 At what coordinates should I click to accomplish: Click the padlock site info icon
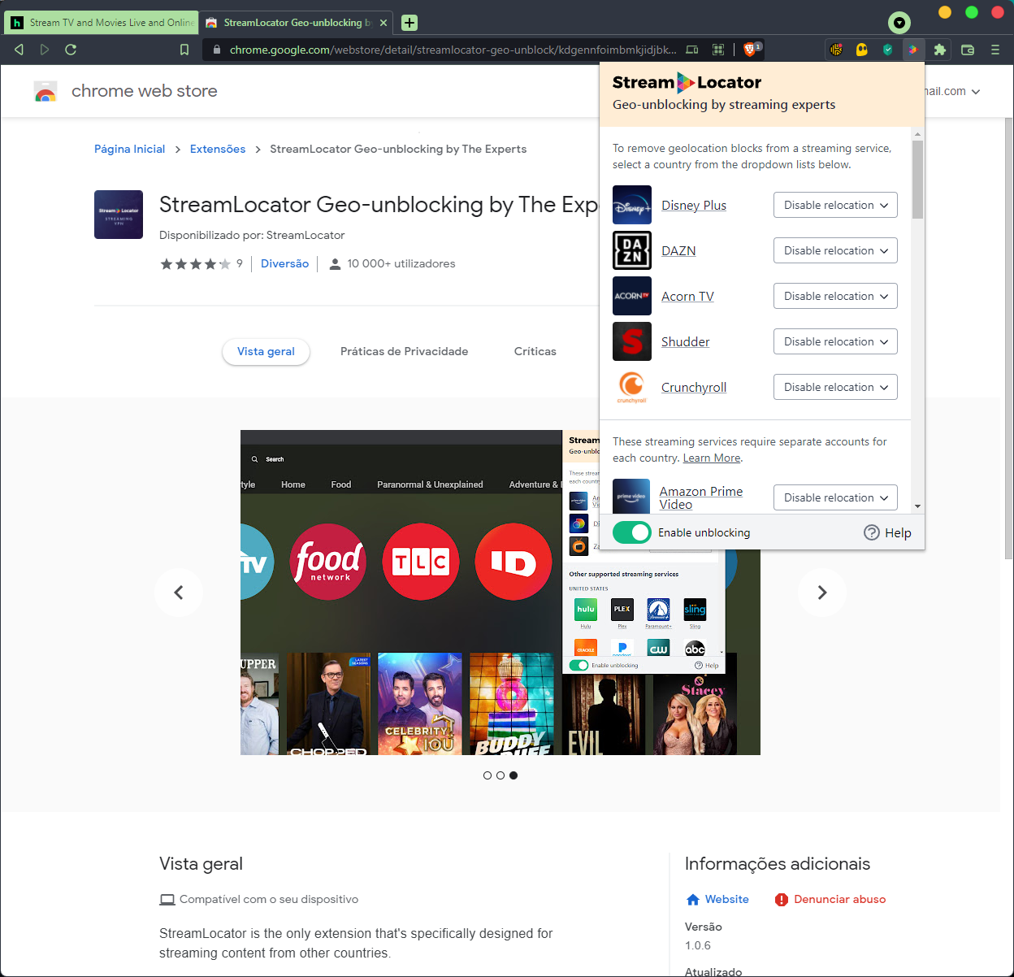pos(216,50)
